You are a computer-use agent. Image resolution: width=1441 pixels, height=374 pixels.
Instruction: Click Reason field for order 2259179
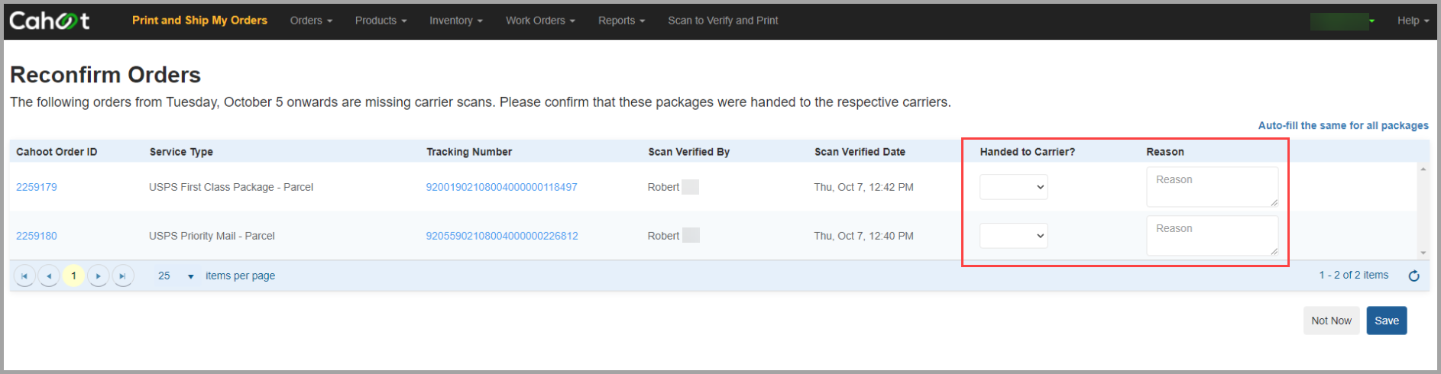click(1212, 187)
